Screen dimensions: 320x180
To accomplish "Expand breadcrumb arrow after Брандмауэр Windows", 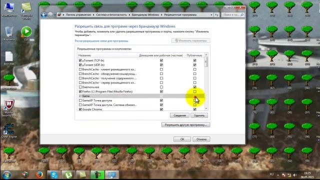I will (161, 14).
